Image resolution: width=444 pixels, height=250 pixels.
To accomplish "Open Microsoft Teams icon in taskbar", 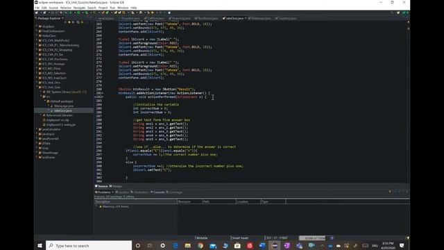I will point(299,245).
